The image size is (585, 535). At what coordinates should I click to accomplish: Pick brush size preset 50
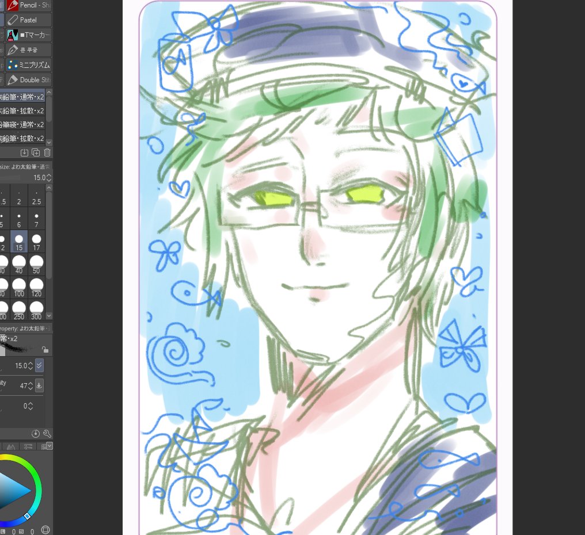(37, 265)
